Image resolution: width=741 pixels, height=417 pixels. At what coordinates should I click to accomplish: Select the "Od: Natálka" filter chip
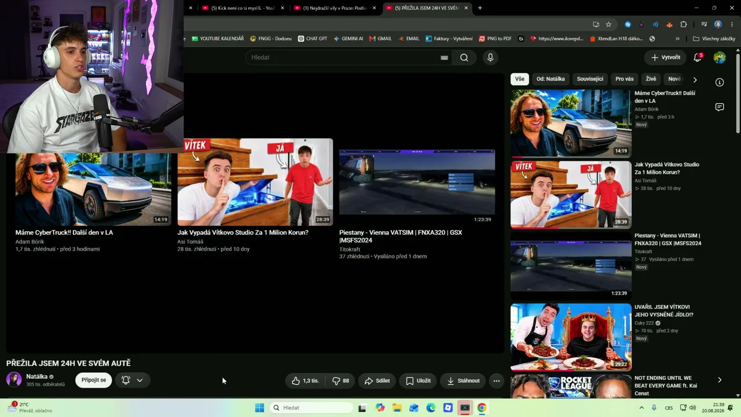point(551,79)
